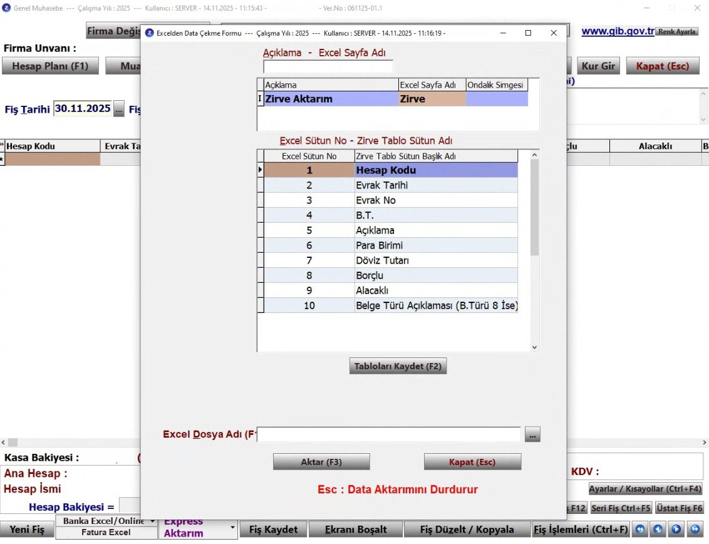
Task: Expand the Banka Excel/Online dropdown
Action: (x=152, y=521)
